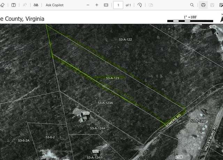The height and width of the screenshot is (160, 223).
Task: Click the 1" =188' scale text
Action: [x=190, y=17]
